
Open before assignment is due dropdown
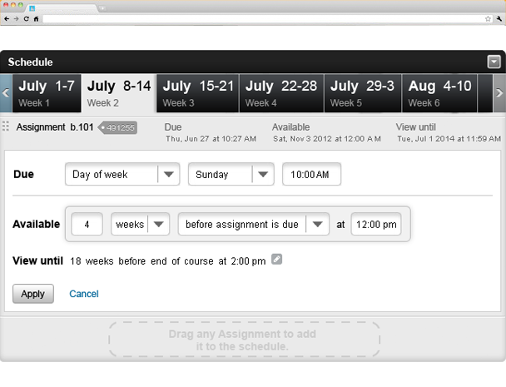click(x=317, y=225)
